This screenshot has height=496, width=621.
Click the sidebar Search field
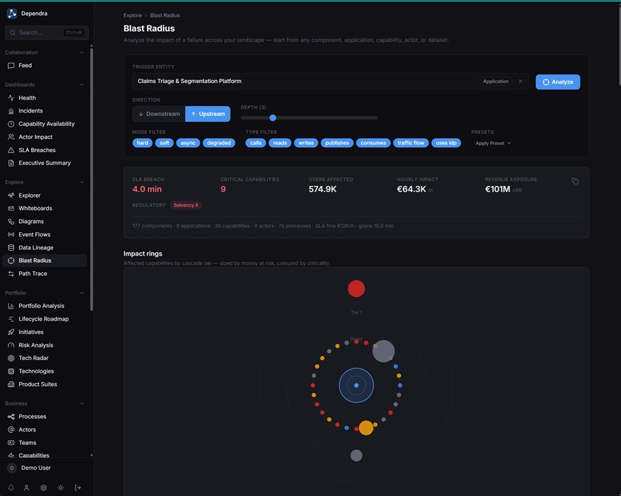pos(47,32)
